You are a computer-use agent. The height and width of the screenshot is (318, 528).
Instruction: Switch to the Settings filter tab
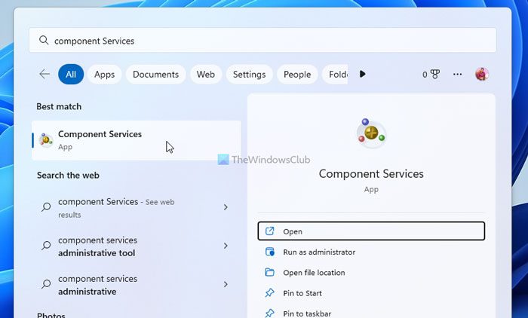click(249, 74)
